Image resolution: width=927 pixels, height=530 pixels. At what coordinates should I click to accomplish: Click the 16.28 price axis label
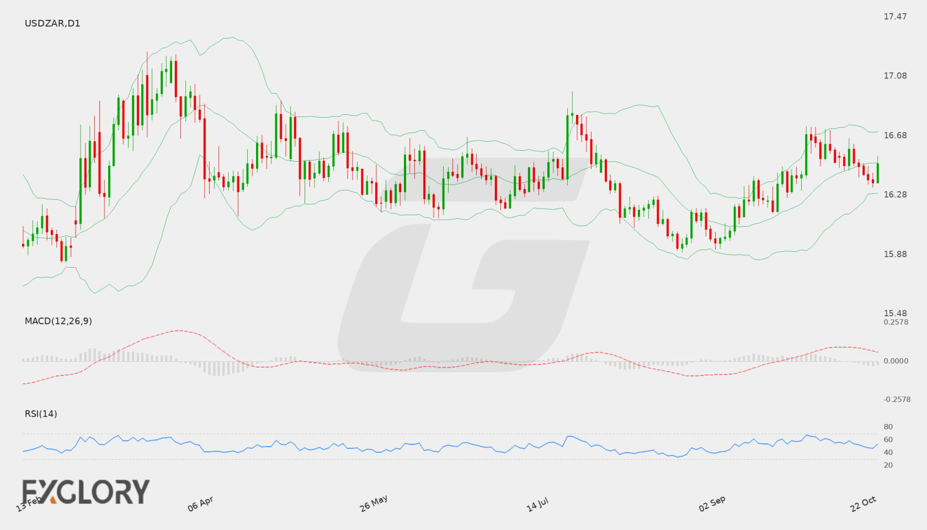coord(895,194)
